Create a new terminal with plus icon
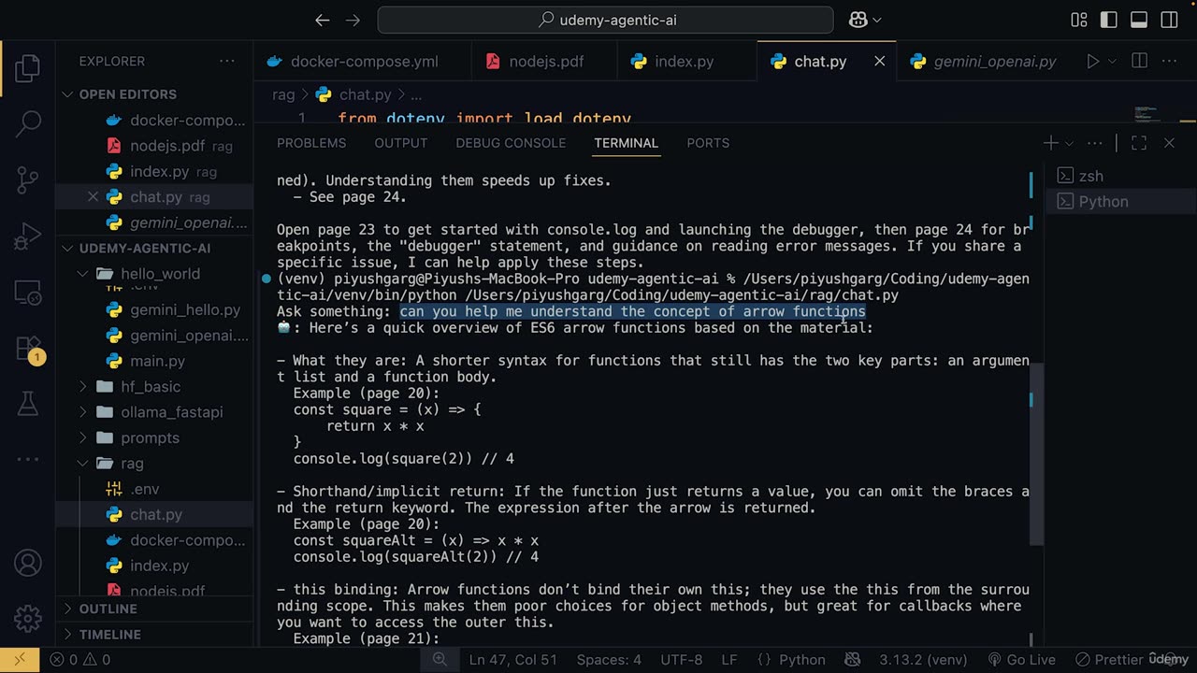Viewport: 1197px width, 673px height. pos(1051,143)
